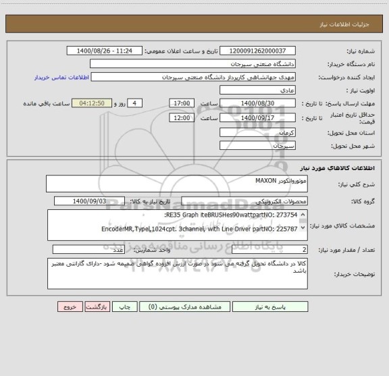Viewport: 389px width, 376px height.
Task: Click the پاسخ به نیاز button
Action: pos(270,306)
